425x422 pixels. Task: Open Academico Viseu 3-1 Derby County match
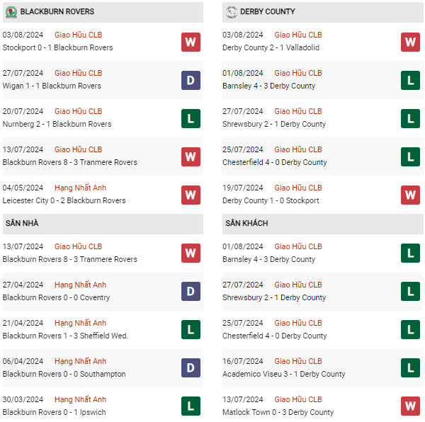point(283,374)
